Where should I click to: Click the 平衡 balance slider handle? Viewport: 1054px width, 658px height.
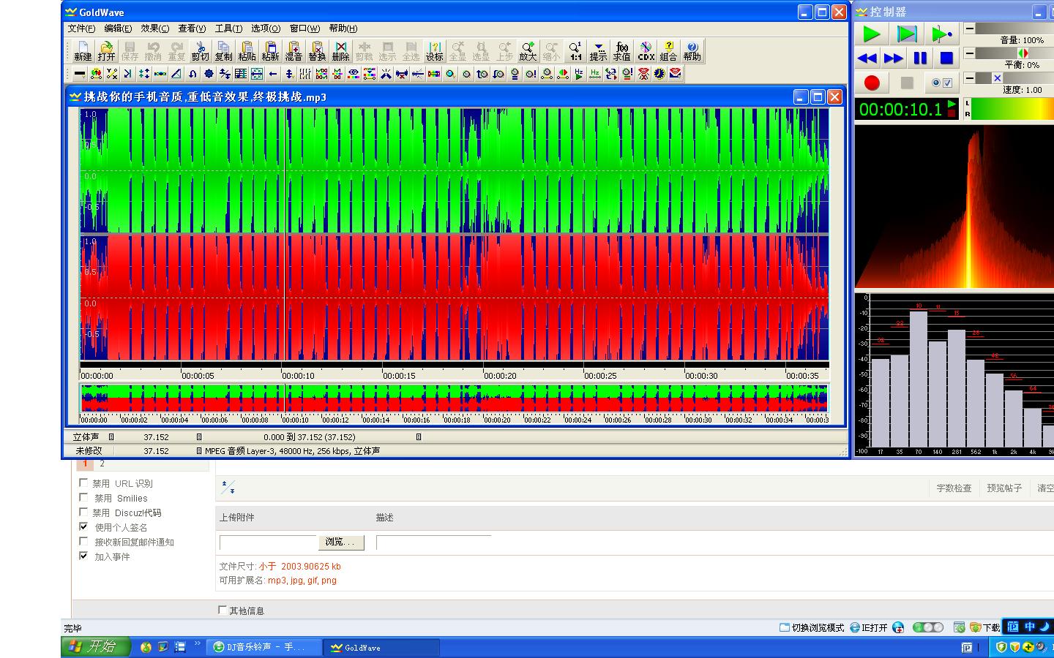tap(1023, 53)
